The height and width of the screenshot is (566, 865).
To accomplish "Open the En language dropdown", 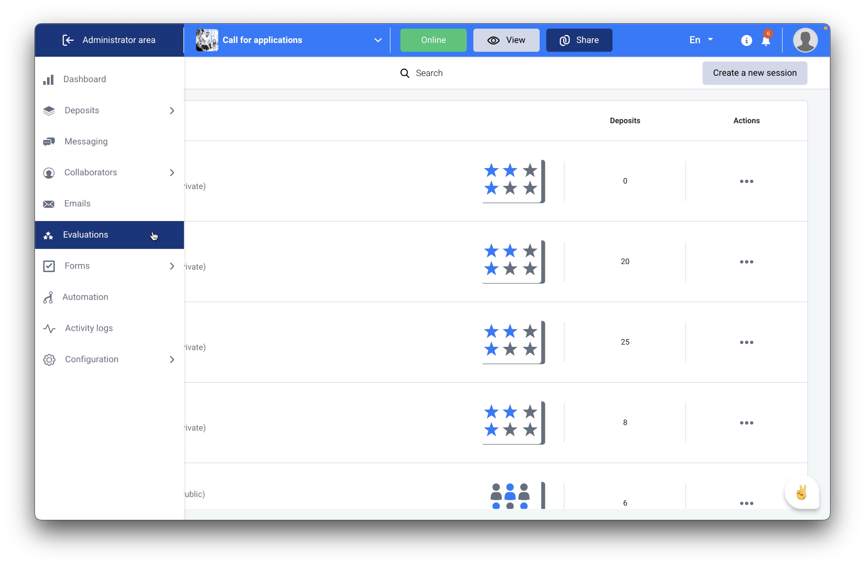I will pyautogui.click(x=701, y=40).
